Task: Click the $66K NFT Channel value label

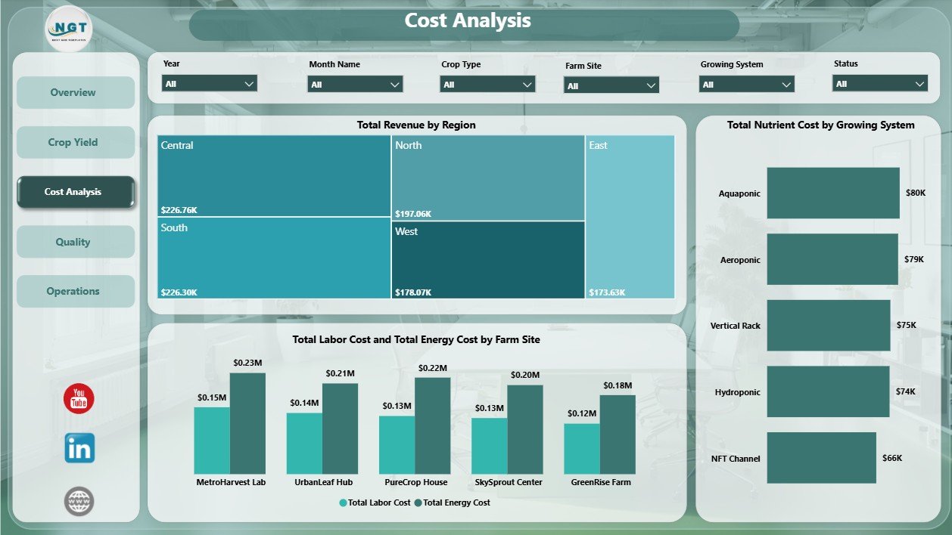Action: pos(892,458)
